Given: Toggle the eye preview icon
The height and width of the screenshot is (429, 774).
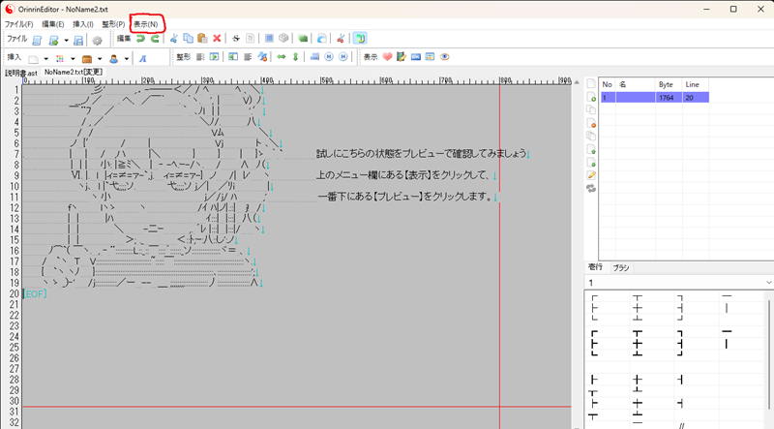Looking at the screenshot, I should 445,57.
